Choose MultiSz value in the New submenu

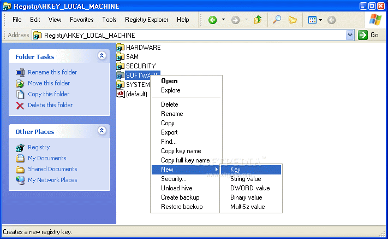click(x=251, y=207)
